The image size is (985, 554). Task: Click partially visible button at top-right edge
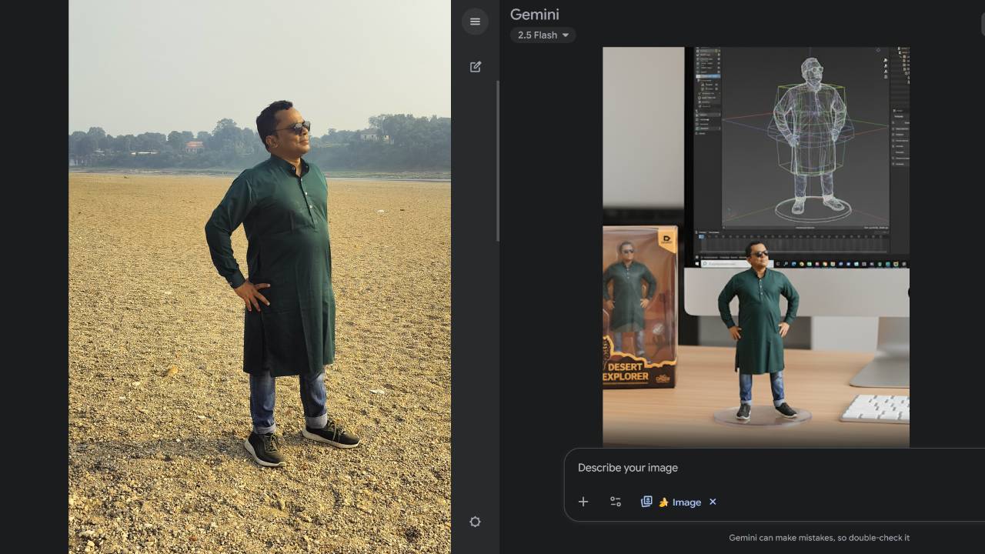982,25
